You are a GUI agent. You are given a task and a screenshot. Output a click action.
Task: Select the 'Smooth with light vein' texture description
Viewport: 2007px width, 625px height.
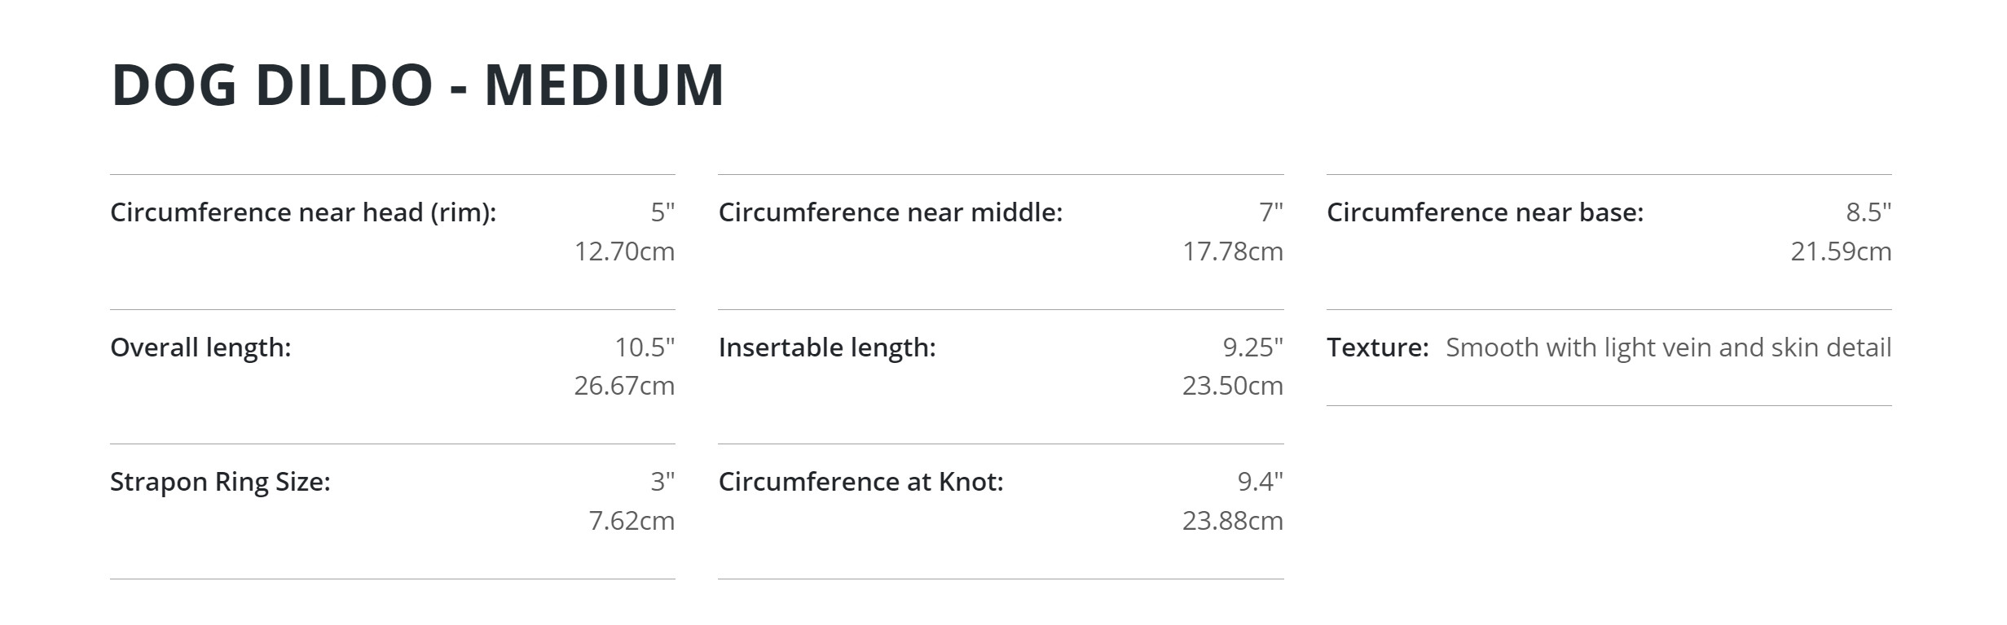(1668, 347)
